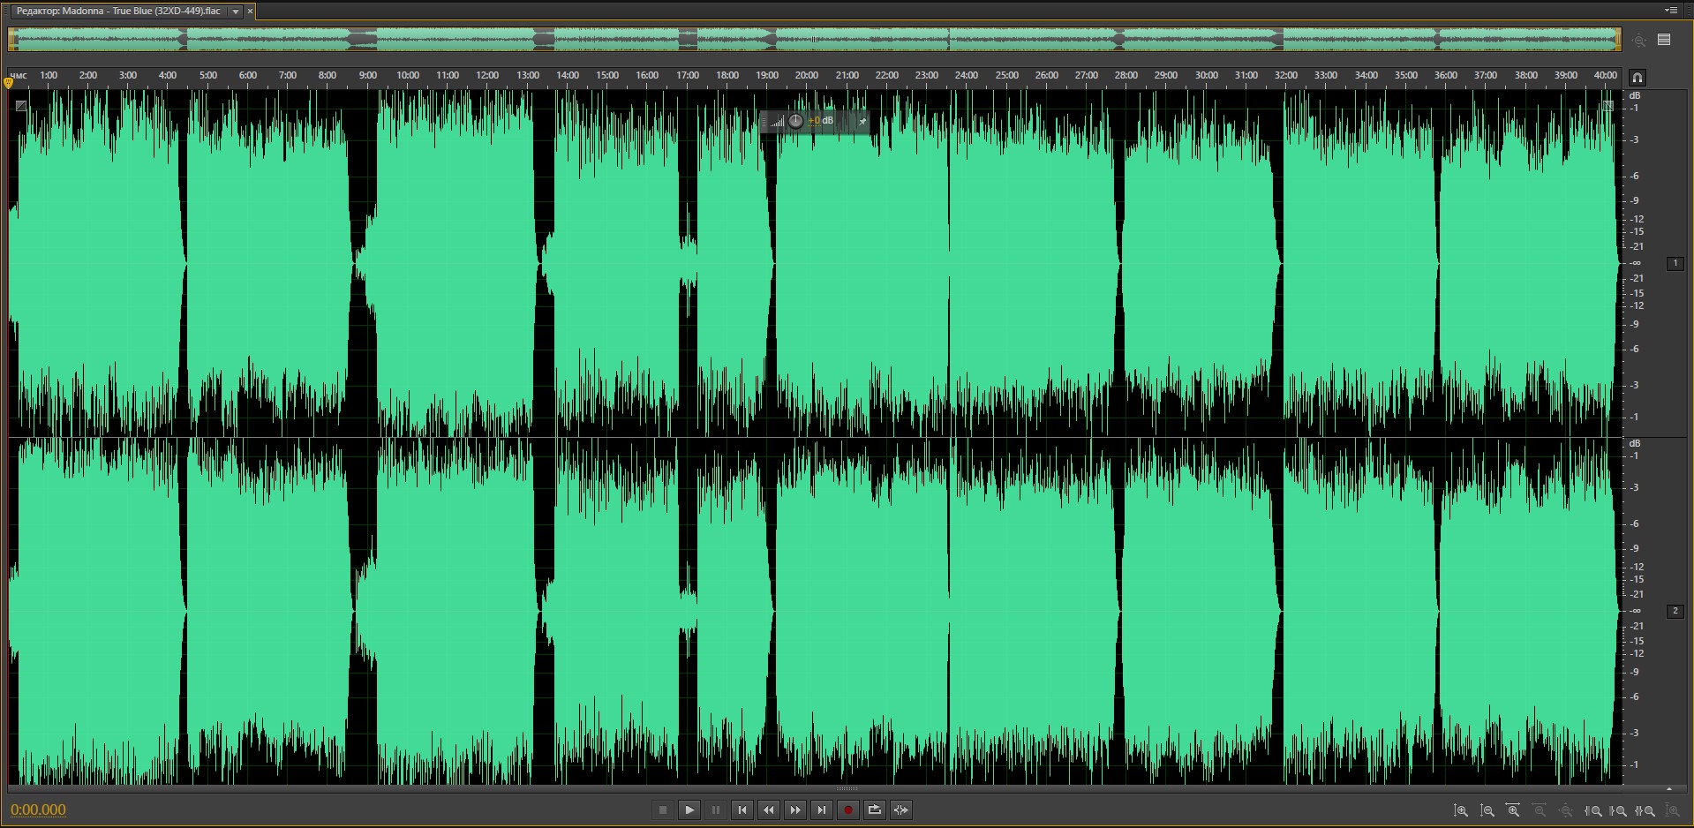The image size is (1694, 828).
Task: Start playback with the Play button
Action: coord(689,809)
